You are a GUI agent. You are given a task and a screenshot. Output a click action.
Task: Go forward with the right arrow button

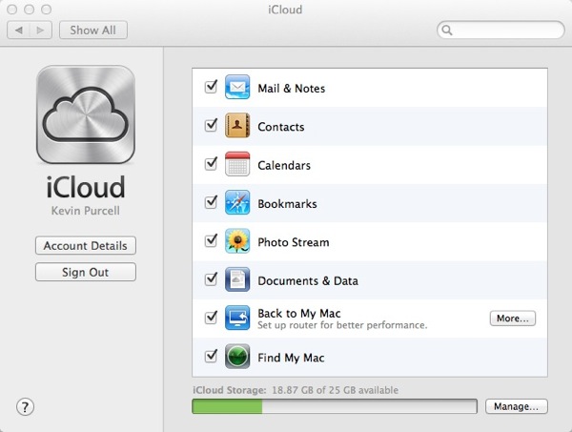pyautogui.click(x=40, y=30)
